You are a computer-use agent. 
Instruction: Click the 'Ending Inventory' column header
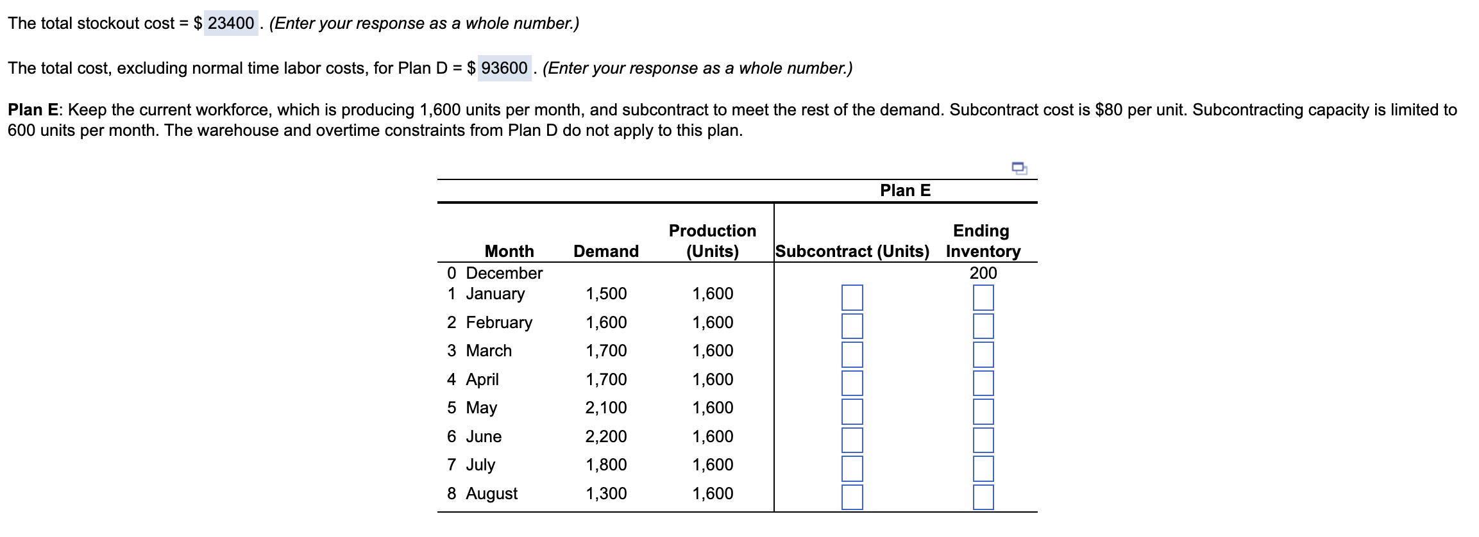[x=983, y=241]
